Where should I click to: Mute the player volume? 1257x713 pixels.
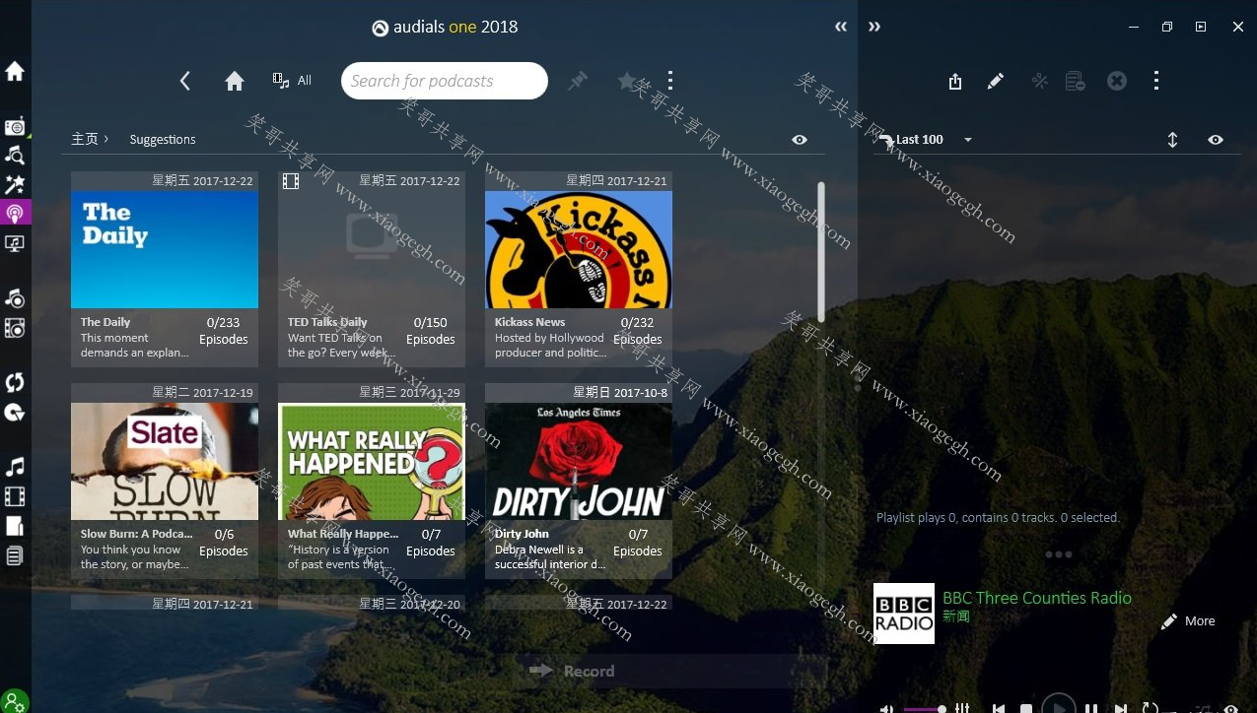(x=886, y=708)
